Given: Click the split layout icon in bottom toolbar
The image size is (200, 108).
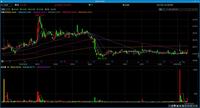Looking at the screenshot, I should [x=183, y=106].
